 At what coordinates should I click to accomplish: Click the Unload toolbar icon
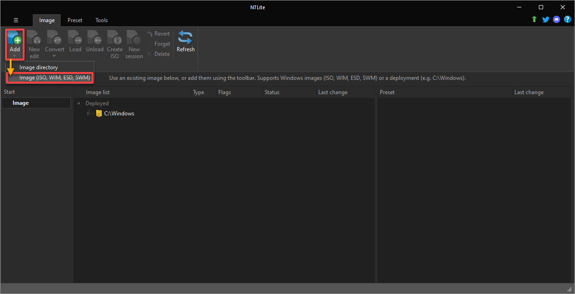[94, 38]
